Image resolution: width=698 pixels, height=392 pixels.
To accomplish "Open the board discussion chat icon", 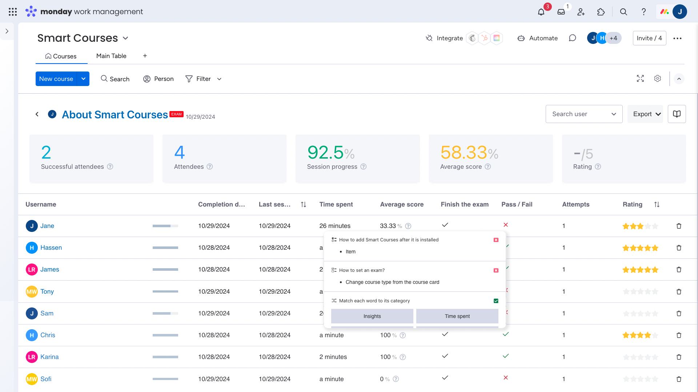I will point(572,38).
